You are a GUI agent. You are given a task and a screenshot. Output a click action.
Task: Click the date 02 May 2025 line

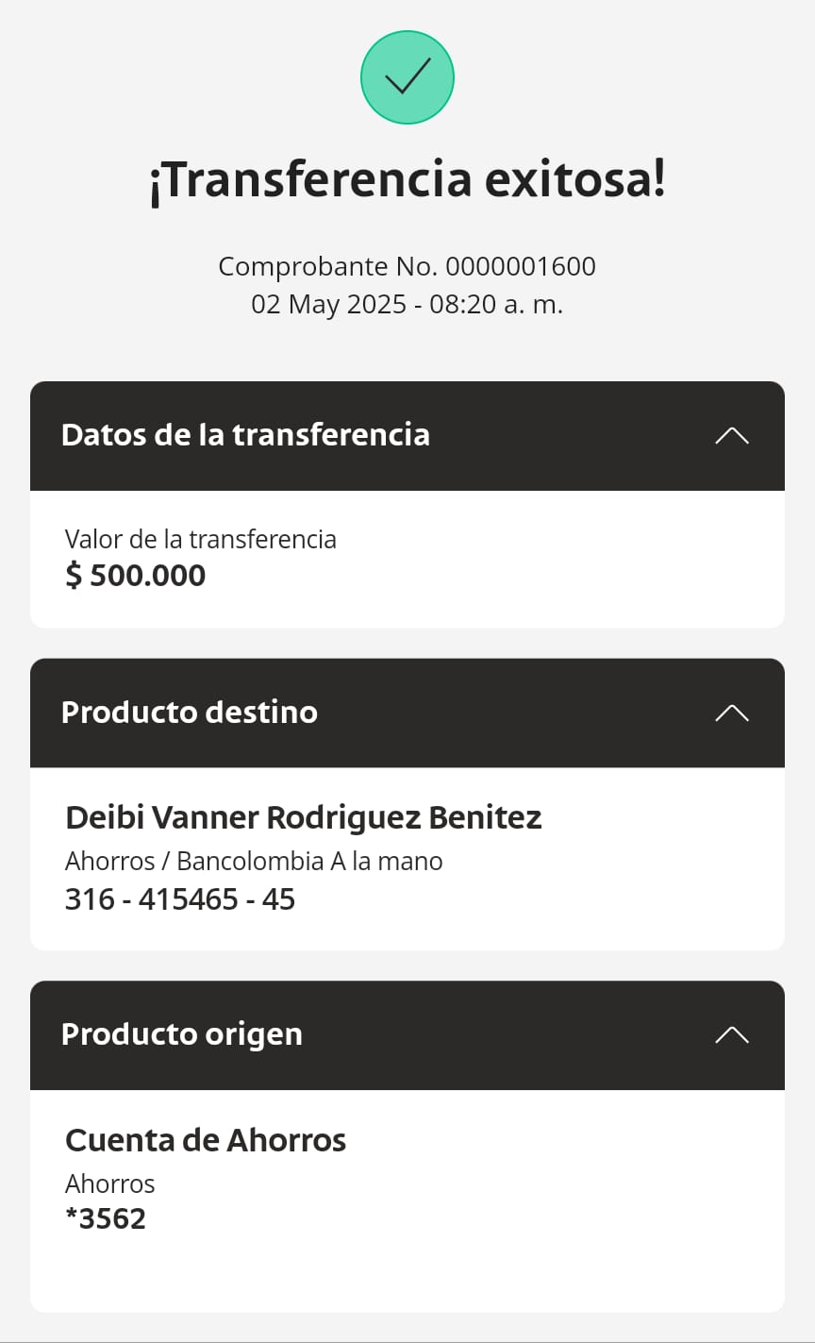click(407, 304)
